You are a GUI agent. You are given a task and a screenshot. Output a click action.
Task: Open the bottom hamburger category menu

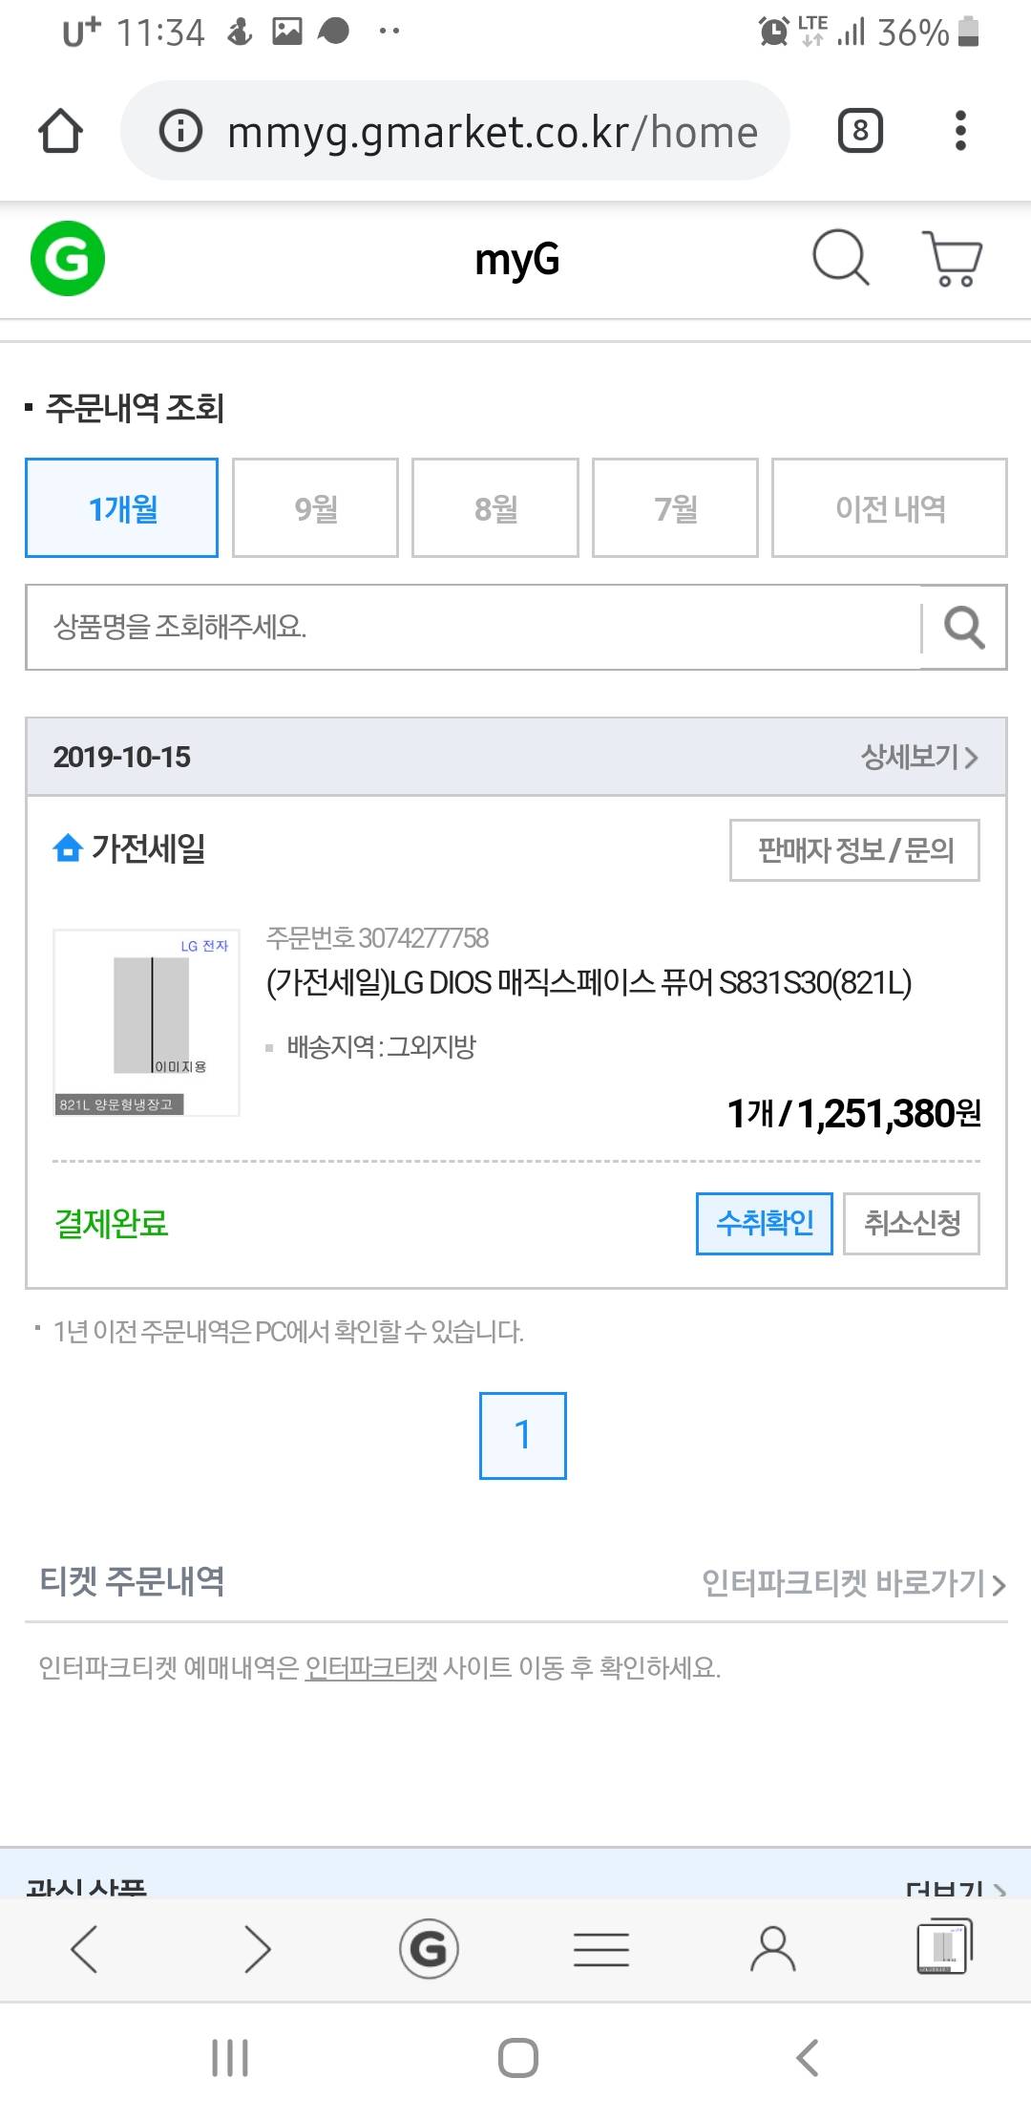pyautogui.click(x=601, y=1949)
